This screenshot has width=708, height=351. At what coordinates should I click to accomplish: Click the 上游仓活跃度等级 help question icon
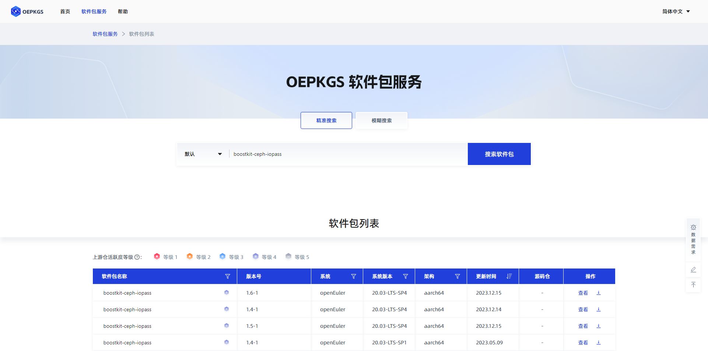click(137, 257)
